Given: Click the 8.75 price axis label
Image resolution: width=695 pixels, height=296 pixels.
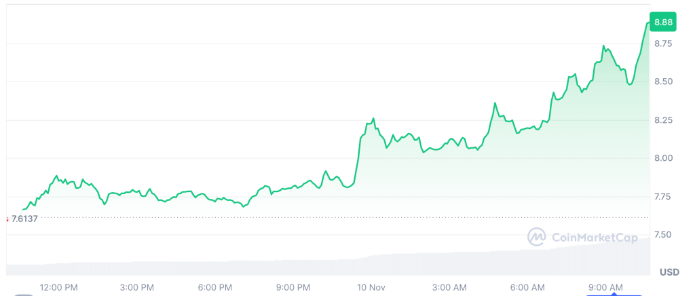Looking at the screenshot, I should click(x=663, y=43).
